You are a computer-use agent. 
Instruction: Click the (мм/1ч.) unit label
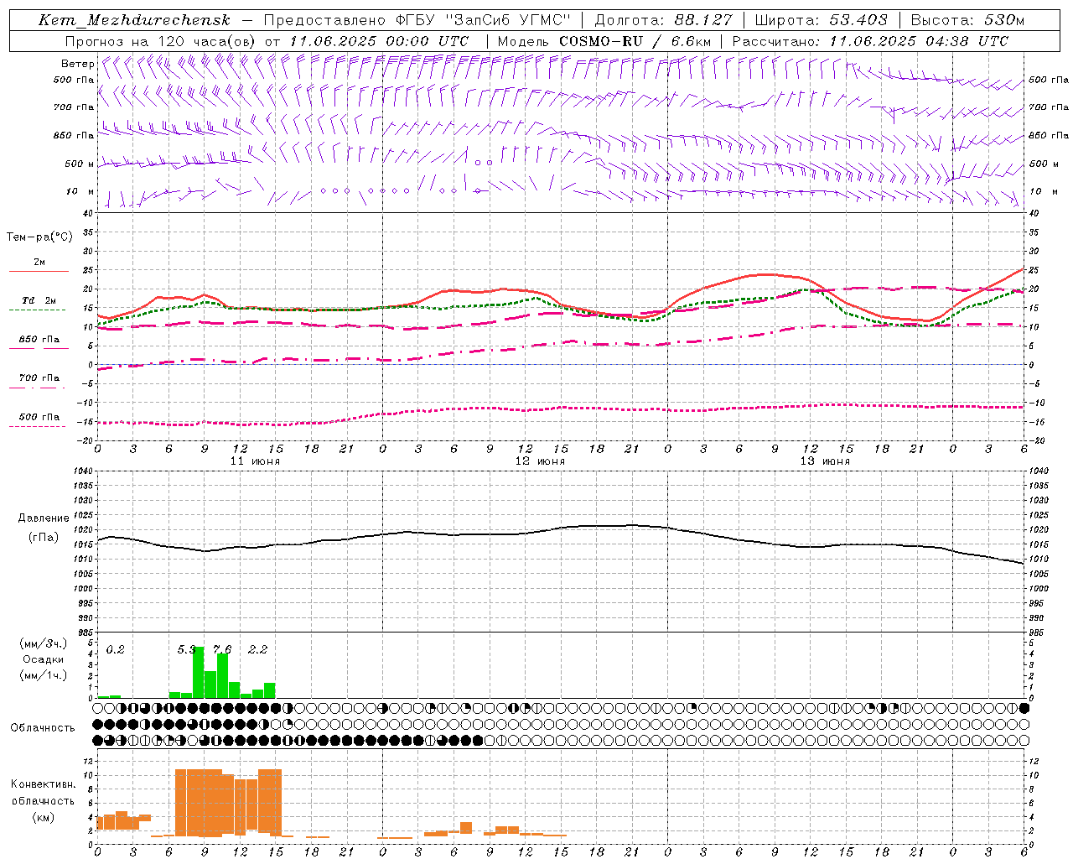(44, 675)
